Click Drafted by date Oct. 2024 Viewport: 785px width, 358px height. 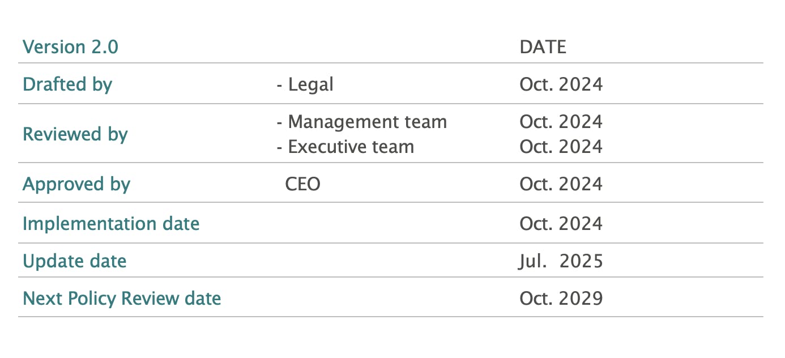click(561, 84)
